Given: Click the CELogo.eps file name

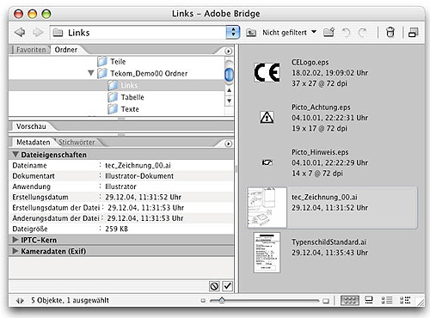Looking at the screenshot, I should [x=310, y=63].
